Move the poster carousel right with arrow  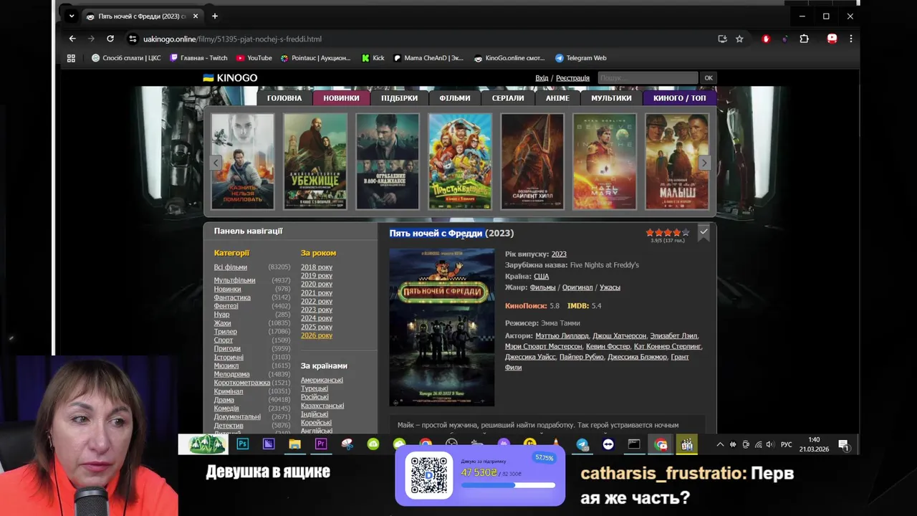704,163
